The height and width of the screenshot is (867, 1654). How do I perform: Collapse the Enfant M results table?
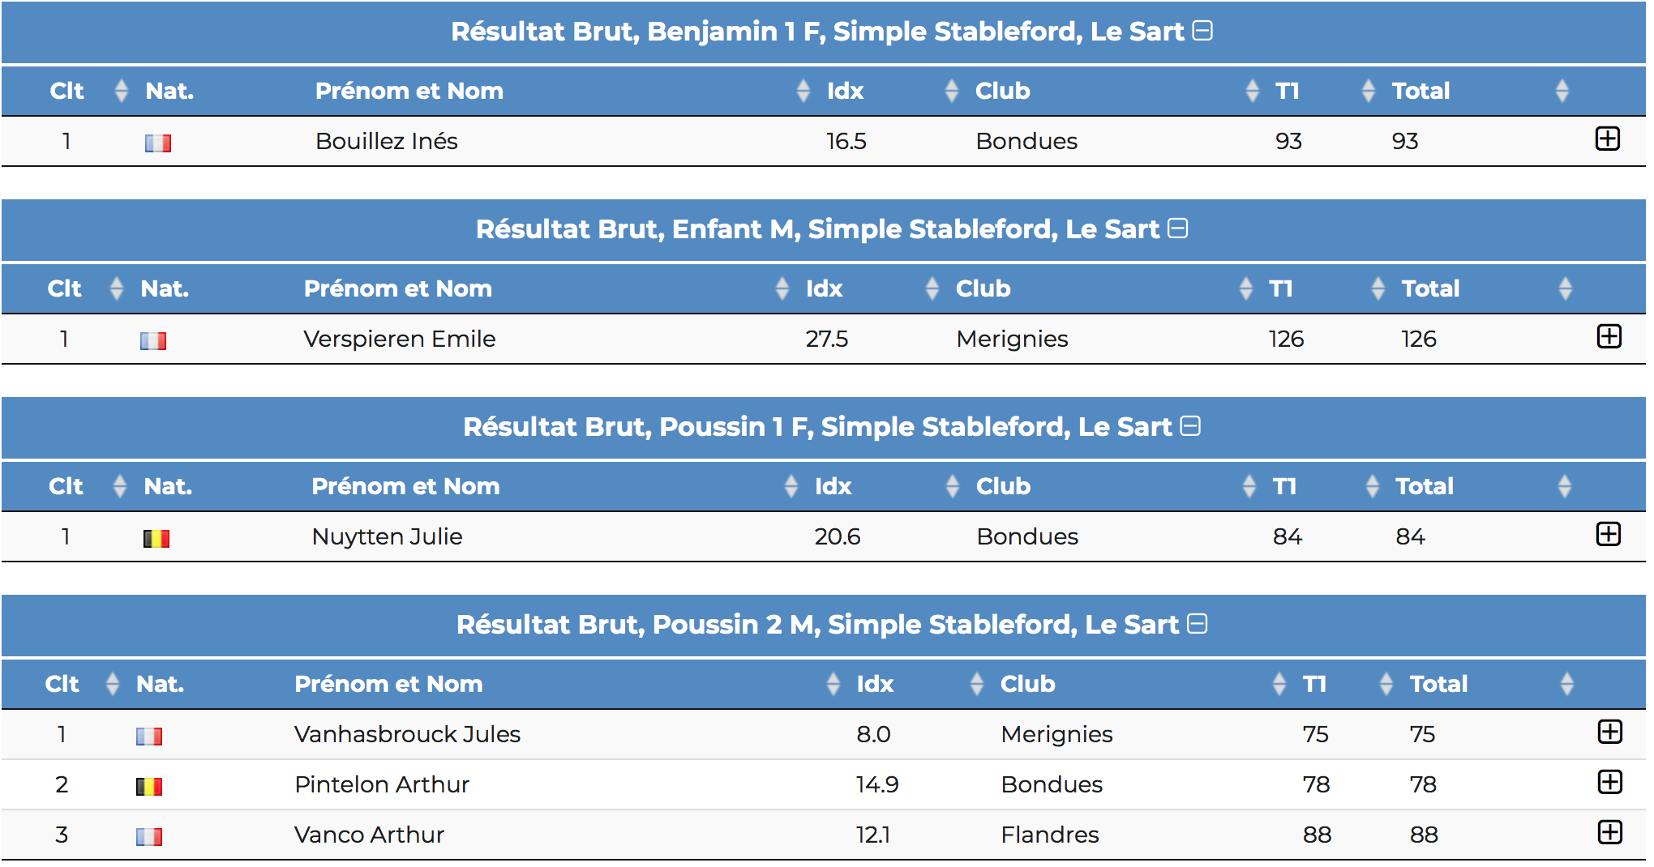coord(1178,229)
